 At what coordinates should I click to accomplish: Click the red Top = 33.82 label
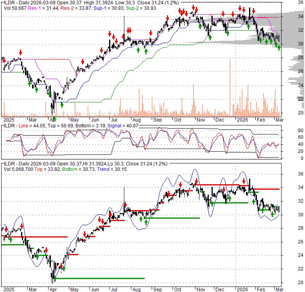(x=47, y=169)
